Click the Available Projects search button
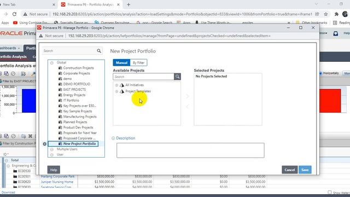This screenshot has height=197, width=350. [177, 77]
